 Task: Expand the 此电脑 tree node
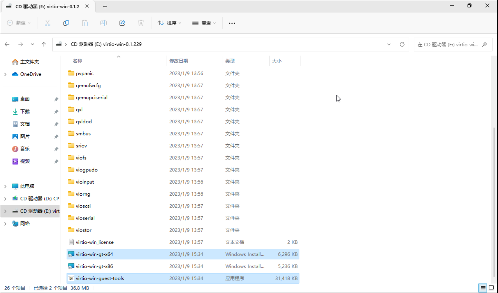pos(5,186)
